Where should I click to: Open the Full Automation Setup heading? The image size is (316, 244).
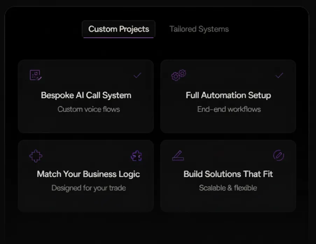[228, 95]
